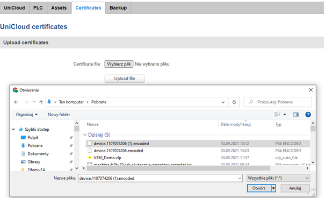Collapse the Szybki dostęp tree node
325x198 pixels.
click(13, 129)
